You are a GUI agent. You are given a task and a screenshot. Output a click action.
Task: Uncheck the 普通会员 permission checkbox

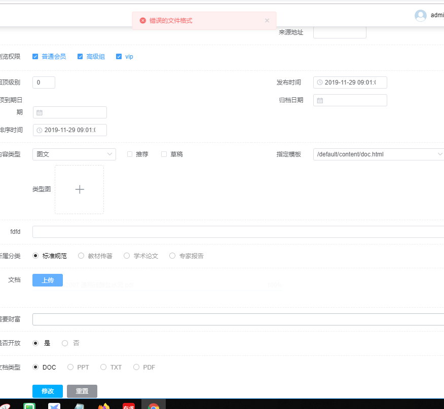point(35,57)
